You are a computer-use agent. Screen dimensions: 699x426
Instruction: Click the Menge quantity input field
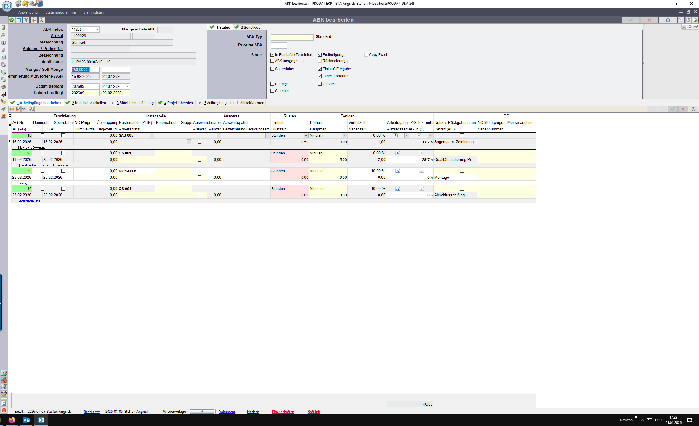coord(85,70)
